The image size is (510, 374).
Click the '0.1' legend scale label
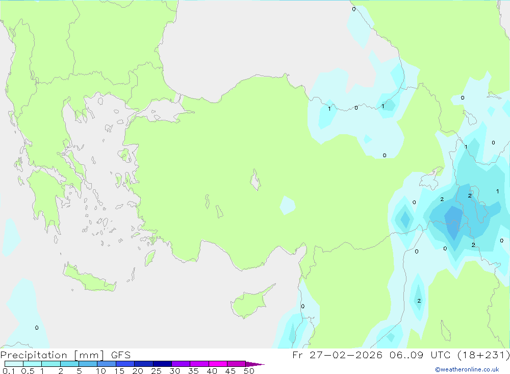click(x=9, y=371)
